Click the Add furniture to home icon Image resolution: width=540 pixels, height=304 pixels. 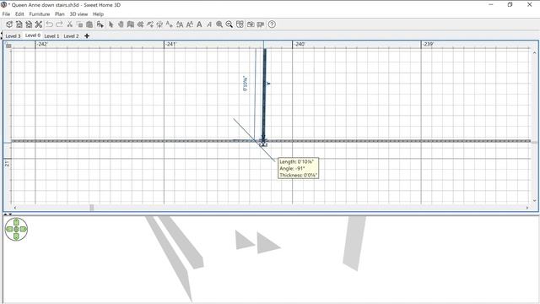pyautogui.click(x=100, y=24)
